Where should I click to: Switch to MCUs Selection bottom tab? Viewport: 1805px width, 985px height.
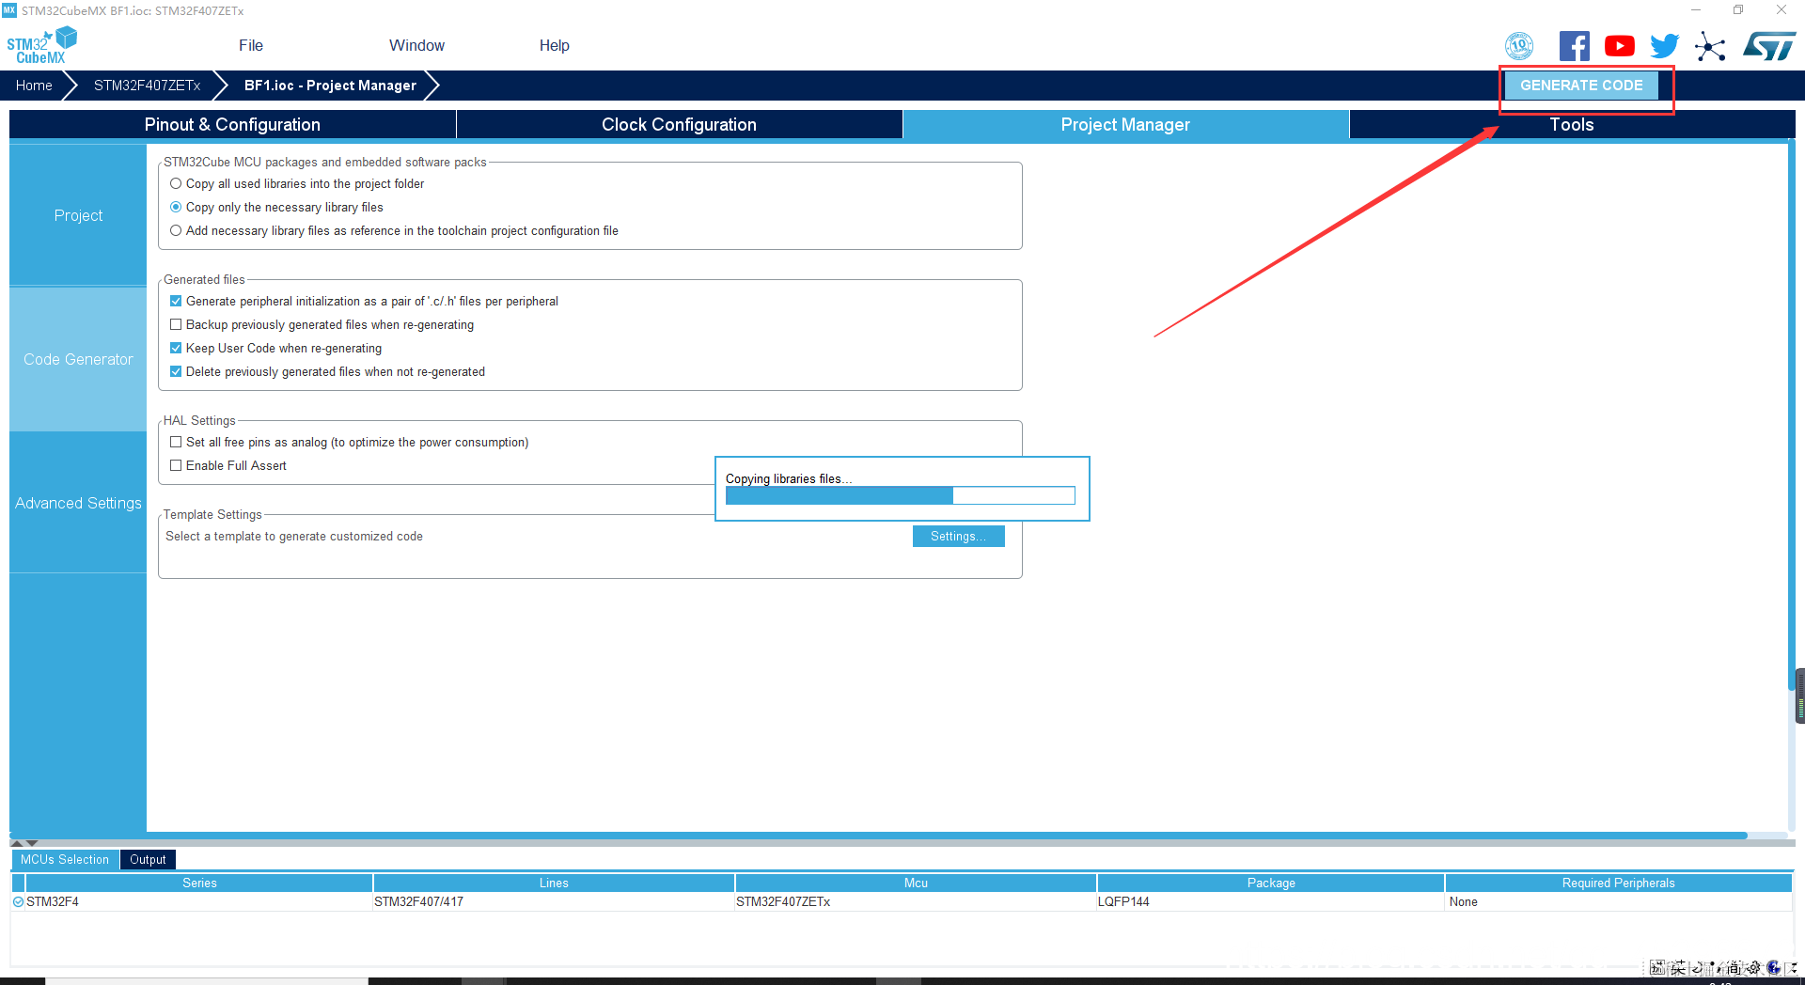(65, 859)
